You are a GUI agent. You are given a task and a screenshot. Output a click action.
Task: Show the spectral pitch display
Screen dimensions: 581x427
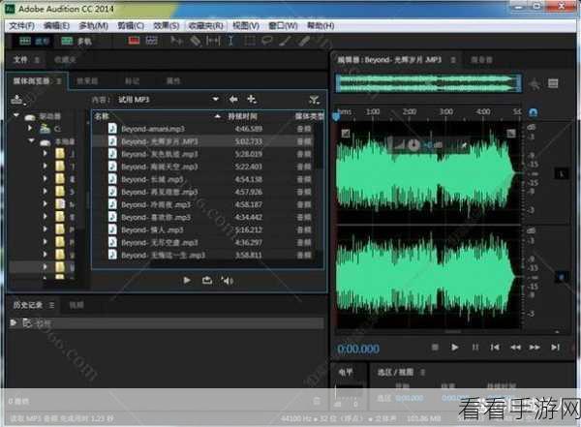tap(152, 40)
